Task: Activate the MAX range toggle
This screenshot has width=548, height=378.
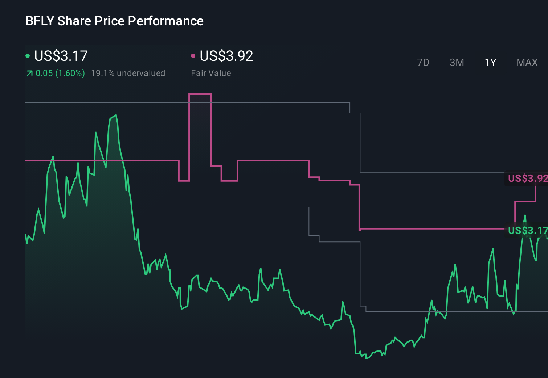Action: click(x=527, y=62)
